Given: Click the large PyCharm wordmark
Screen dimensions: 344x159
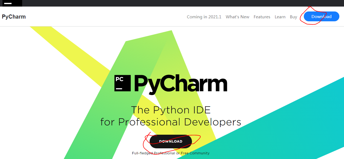Looking at the screenshot, I should coord(181,84).
